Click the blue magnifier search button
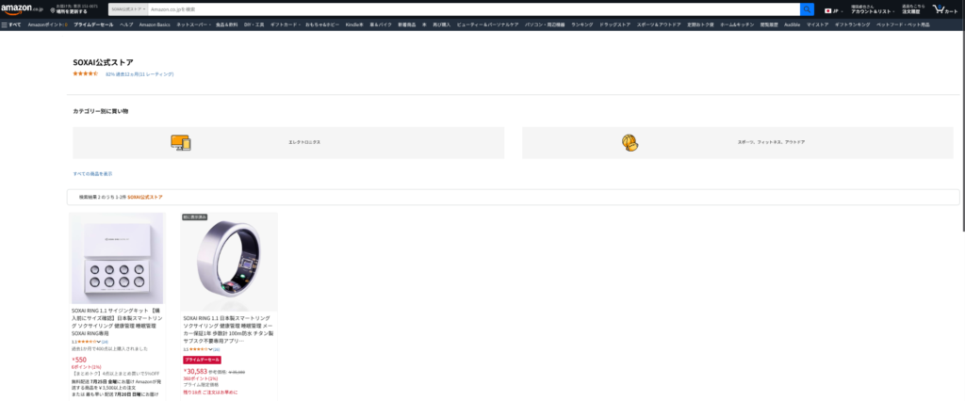Screen dimensions: 965x401 (x=807, y=9)
